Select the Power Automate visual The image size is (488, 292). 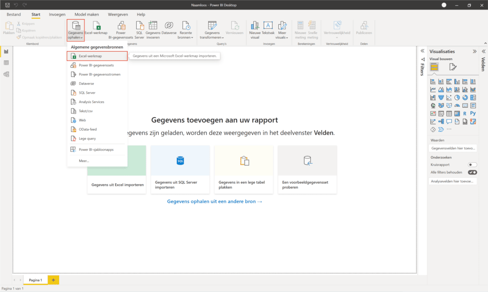(441, 129)
